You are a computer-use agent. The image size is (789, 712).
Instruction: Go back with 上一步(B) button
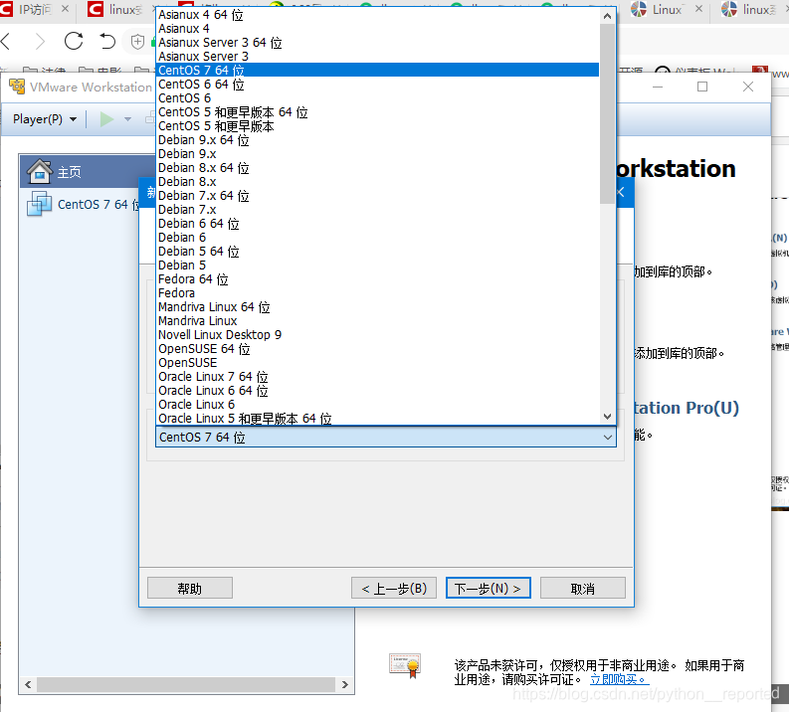click(x=394, y=589)
